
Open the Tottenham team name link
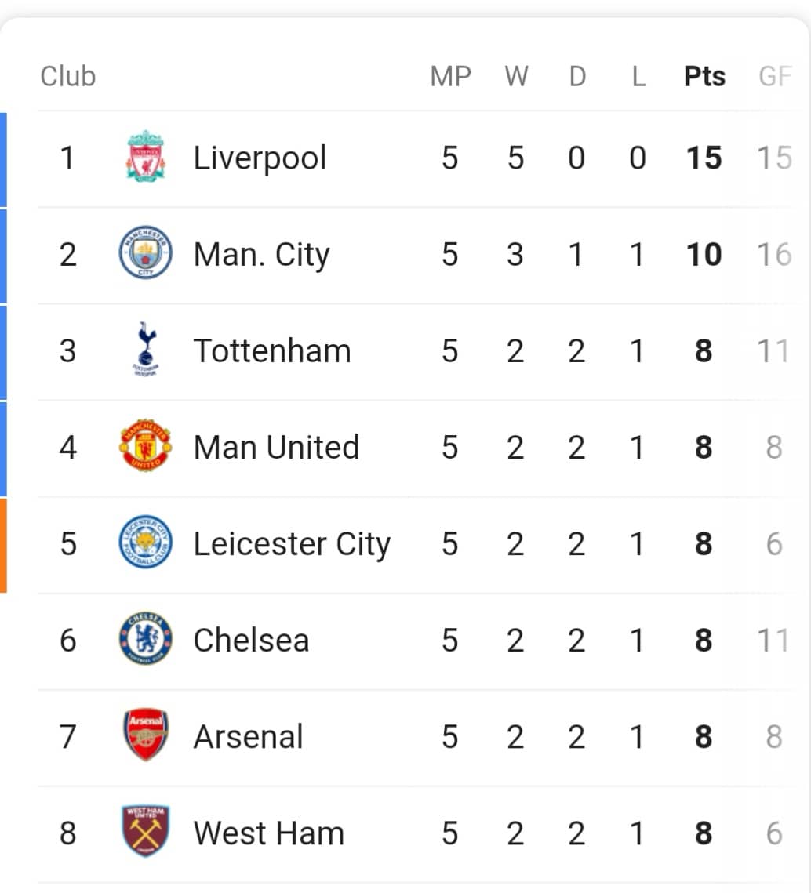[272, 350]
